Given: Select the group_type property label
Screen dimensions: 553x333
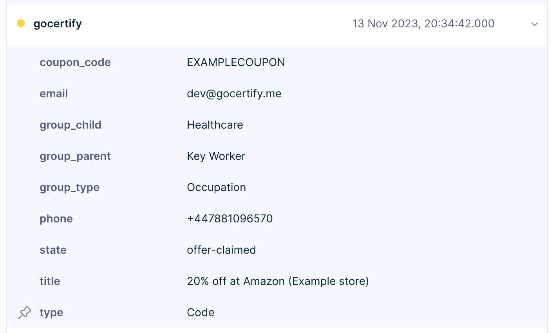Looking at the screenshot, I should [70, 188].
